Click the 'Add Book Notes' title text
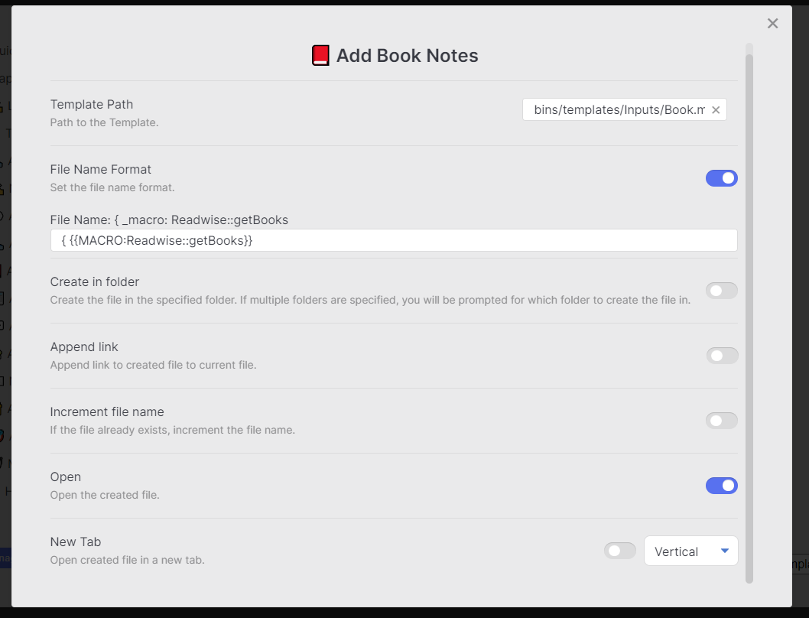 tap(407, 55)
